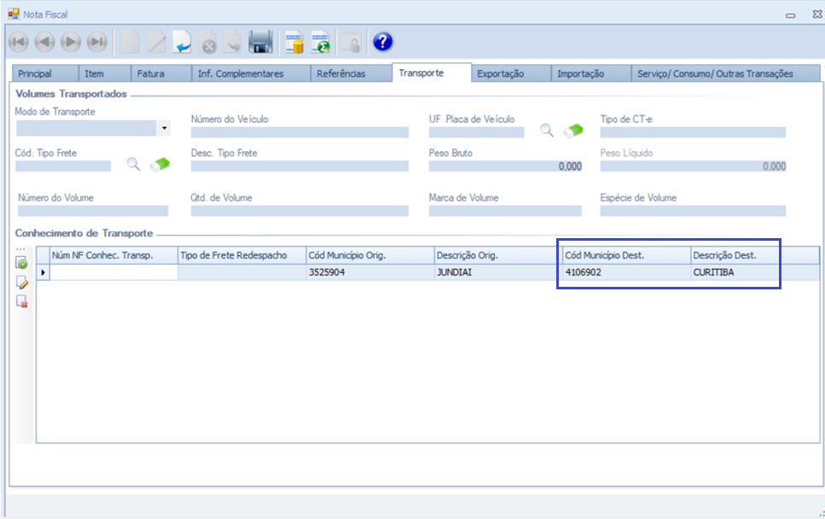This screenshot has height=519, width=825.
Task: Search Cód. Tipo Frete with the magnifier icon
Action: point(133,165)
